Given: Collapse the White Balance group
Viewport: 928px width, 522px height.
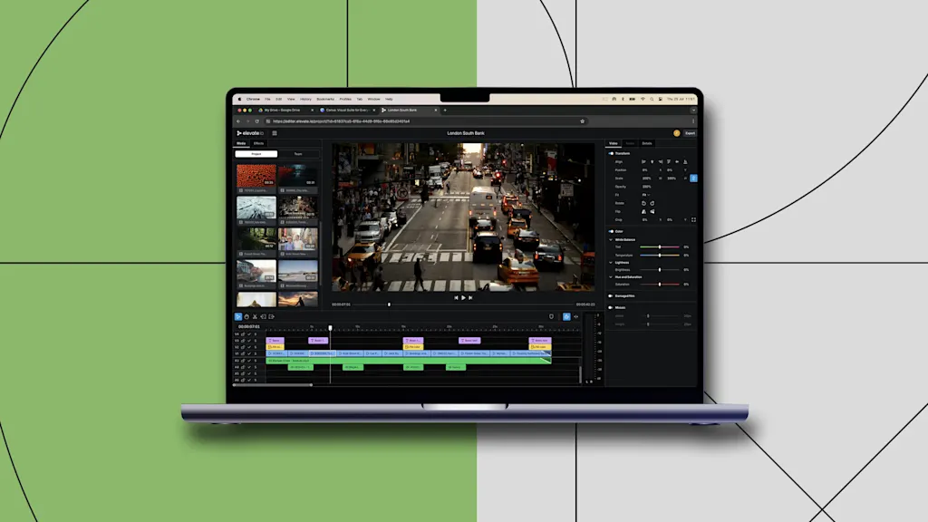Looking at the screenshot, I should 613,239.
